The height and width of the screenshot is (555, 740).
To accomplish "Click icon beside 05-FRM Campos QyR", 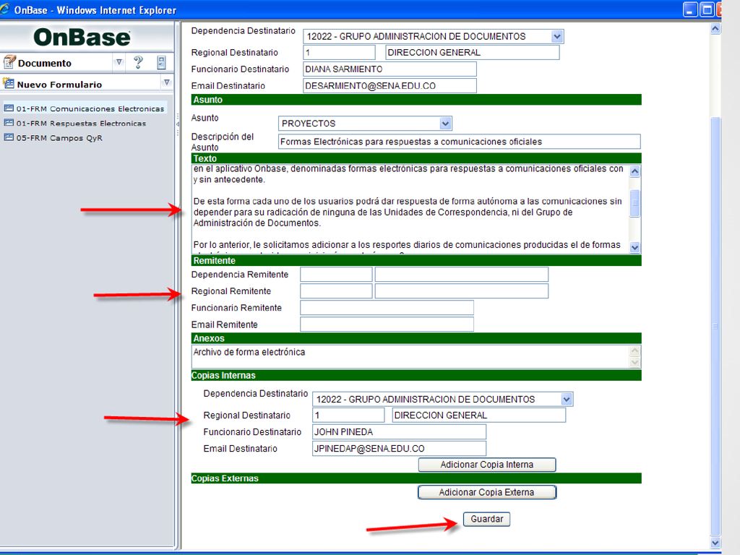I will coord(9,137).
